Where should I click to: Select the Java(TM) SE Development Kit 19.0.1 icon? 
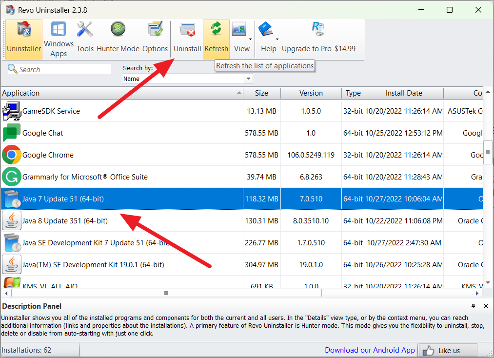tap(12, 265)
